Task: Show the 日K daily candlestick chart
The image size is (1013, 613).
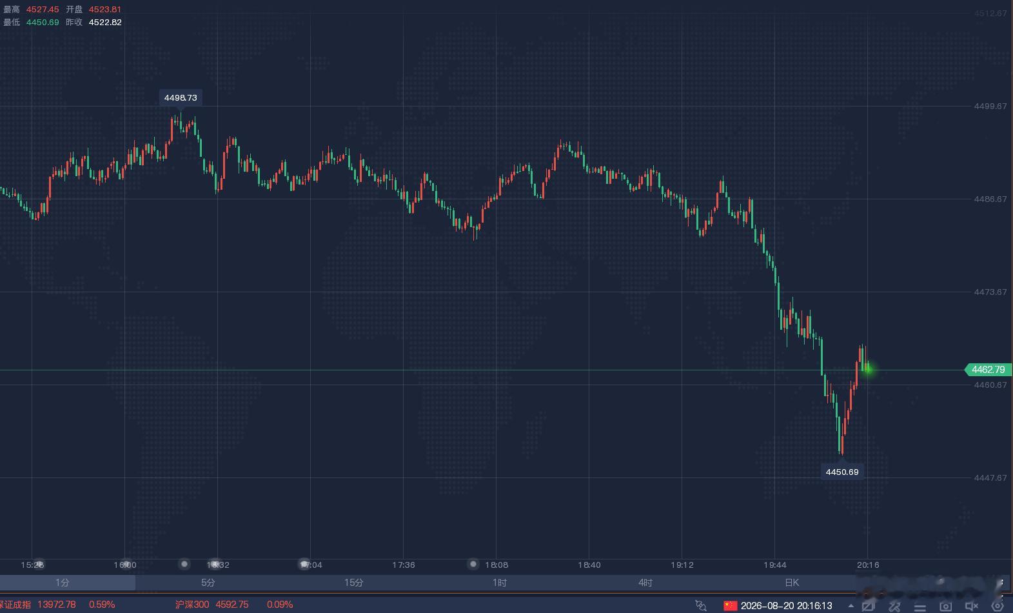Action: coord(792,583)
